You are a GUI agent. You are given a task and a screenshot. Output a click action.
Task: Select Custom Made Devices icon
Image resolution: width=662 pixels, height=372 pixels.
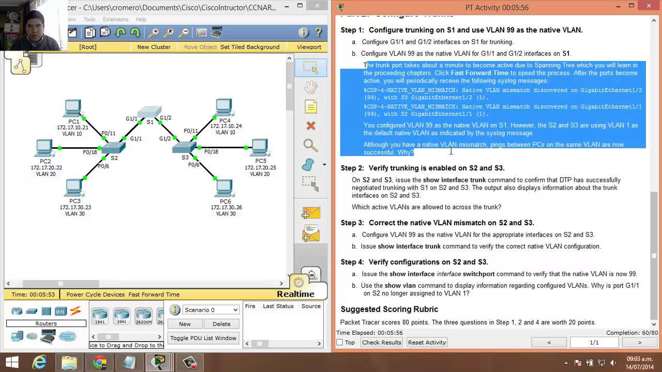pos(48,336)
